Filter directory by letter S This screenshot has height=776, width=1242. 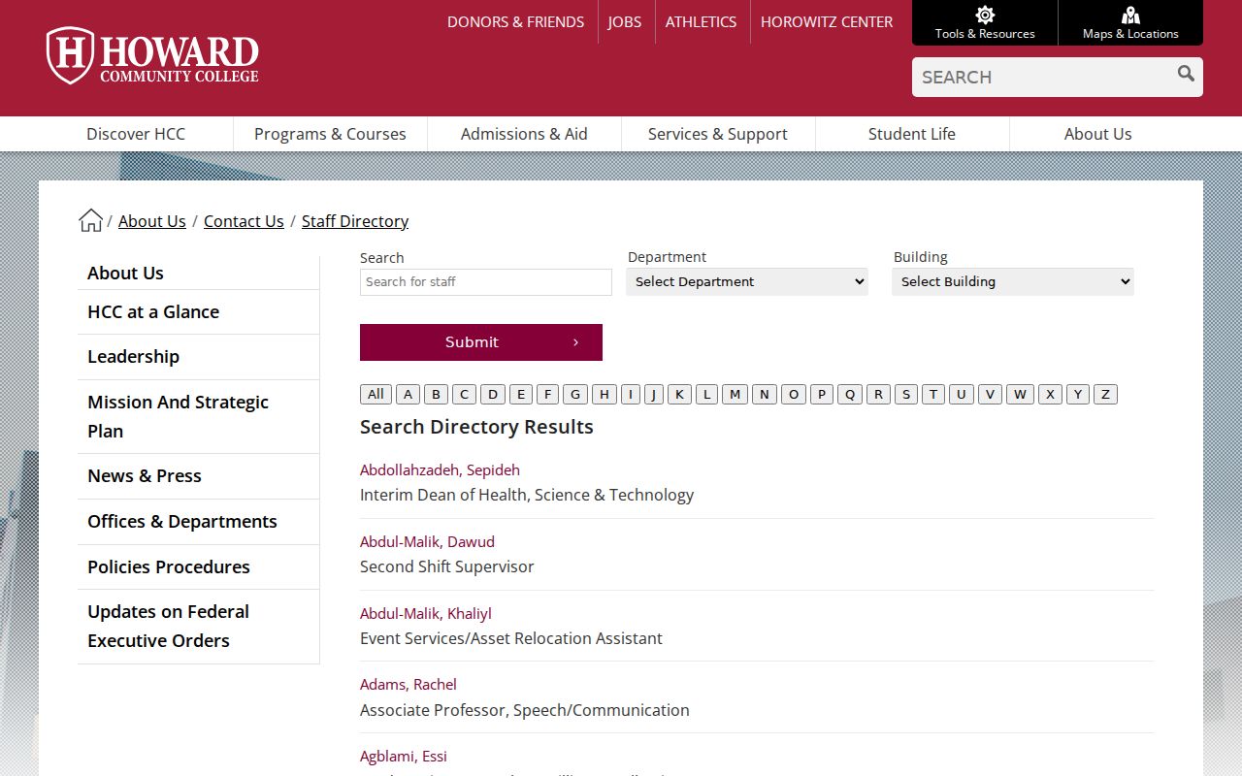tap(906, 394)
